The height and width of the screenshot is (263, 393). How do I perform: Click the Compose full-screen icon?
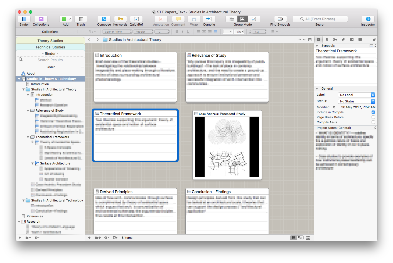[x=104, y=19]
